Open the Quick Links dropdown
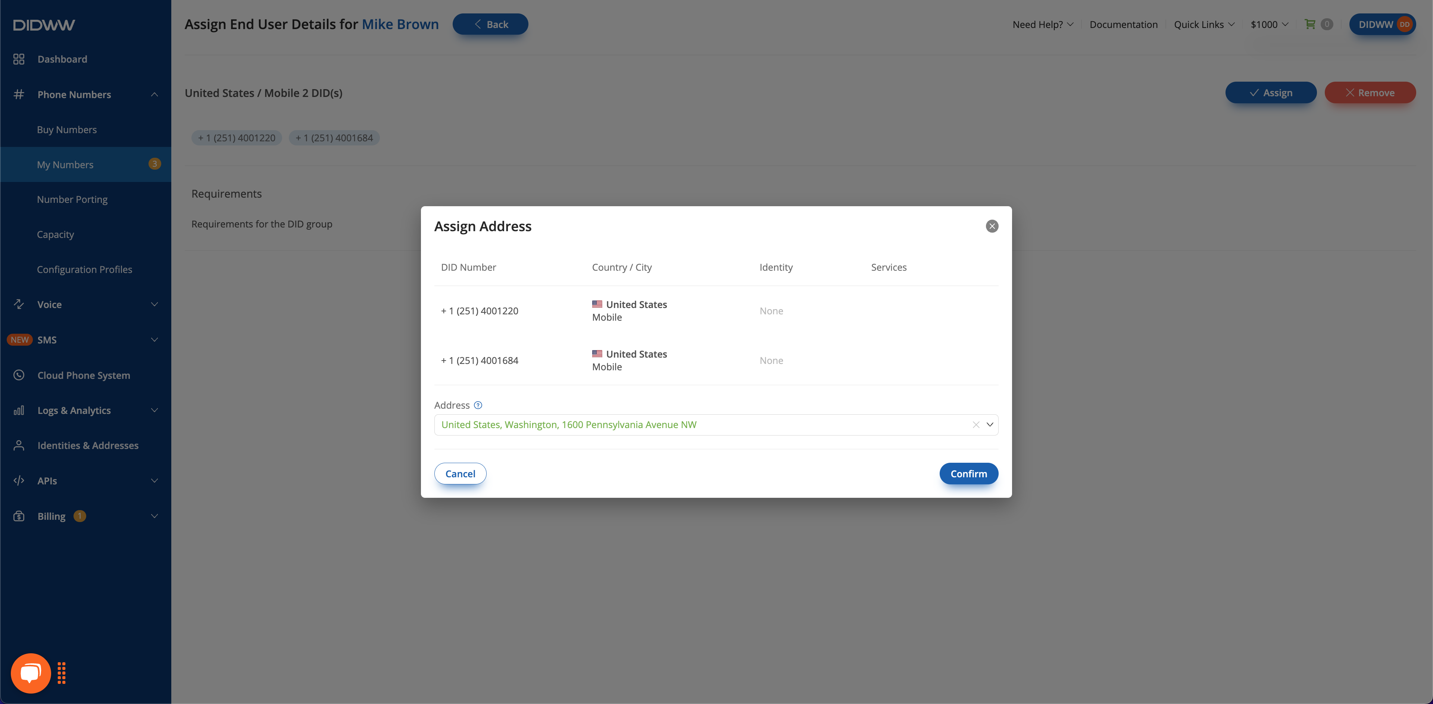 [x=1204, y=25]
